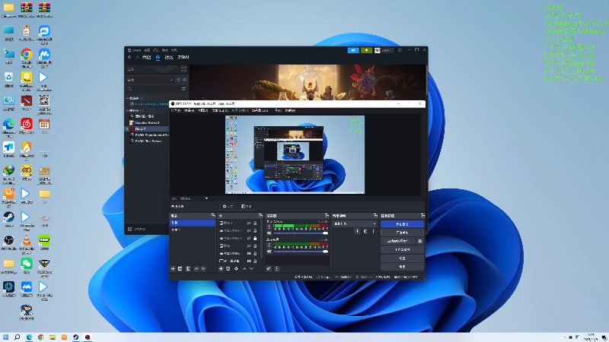Open Settings from OBS controls panel
609x342 pixels.
tap(402, 258)
